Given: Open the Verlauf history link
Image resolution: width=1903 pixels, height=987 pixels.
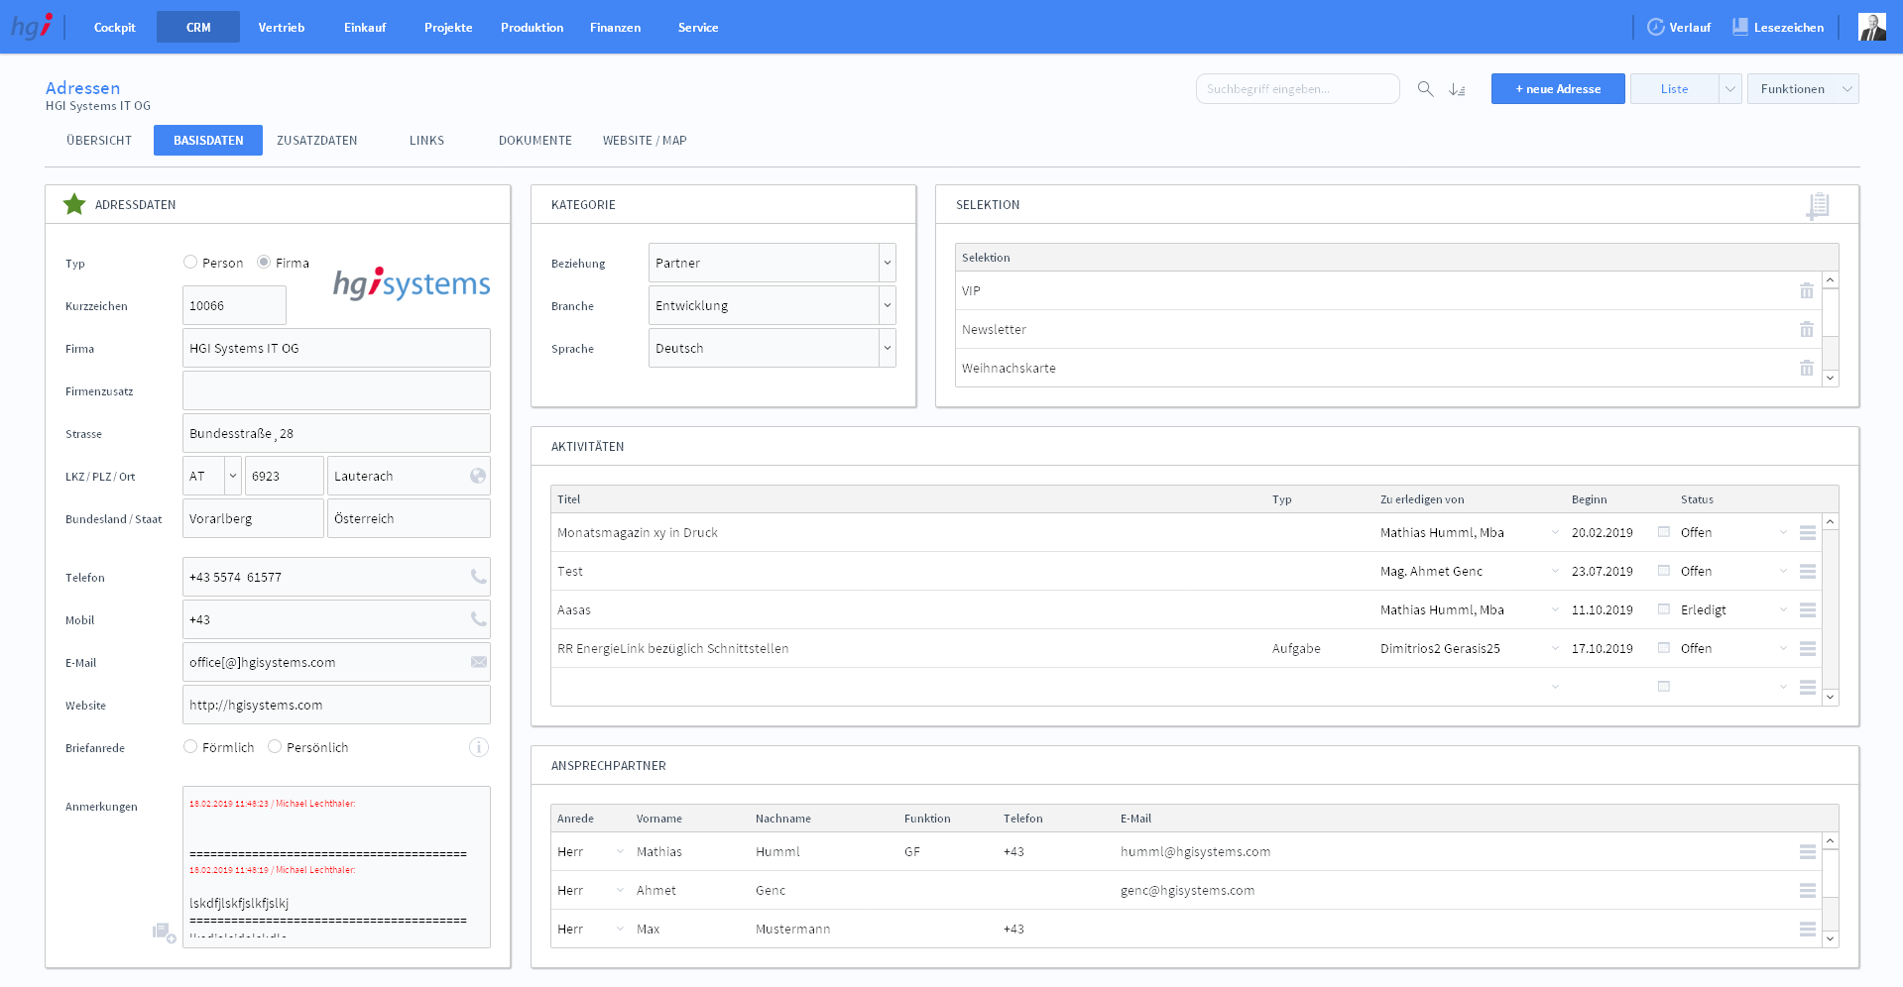Looking at the screenshot, I should click(x=1679, y=28).
